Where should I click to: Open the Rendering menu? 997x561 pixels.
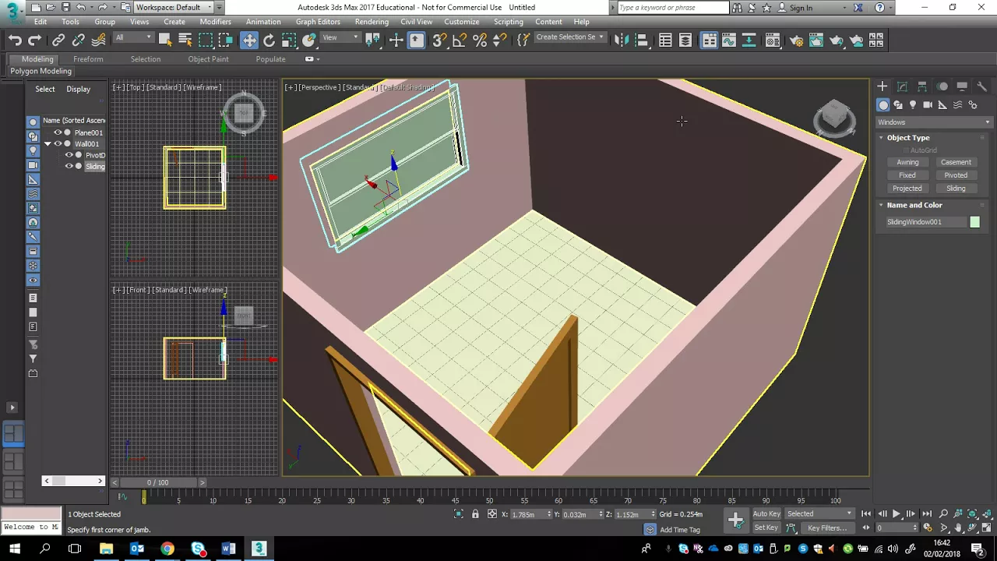(x=372, y=22)
